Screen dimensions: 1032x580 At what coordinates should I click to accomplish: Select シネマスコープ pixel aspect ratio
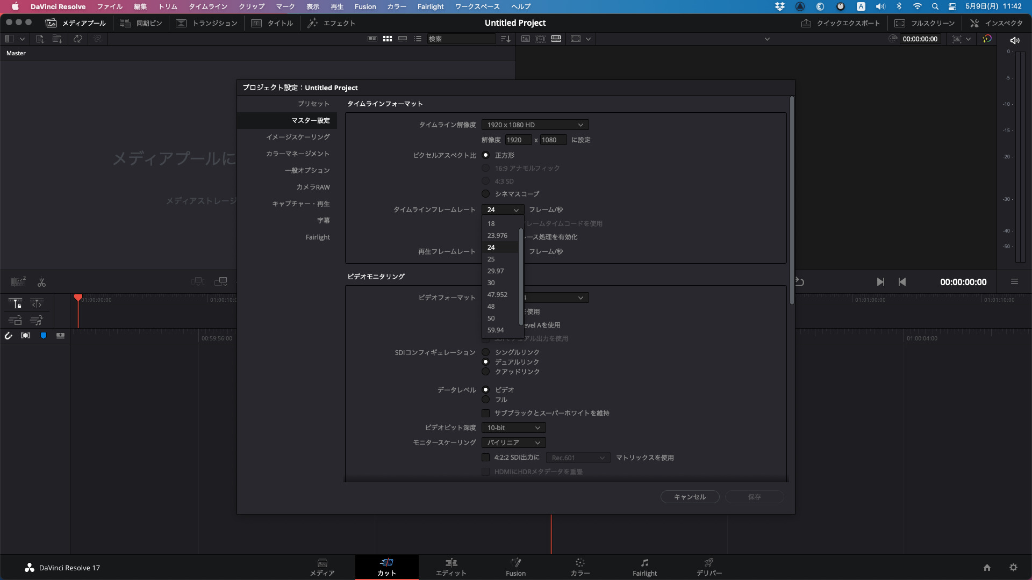pyautogui.click(x=485, y=194)
